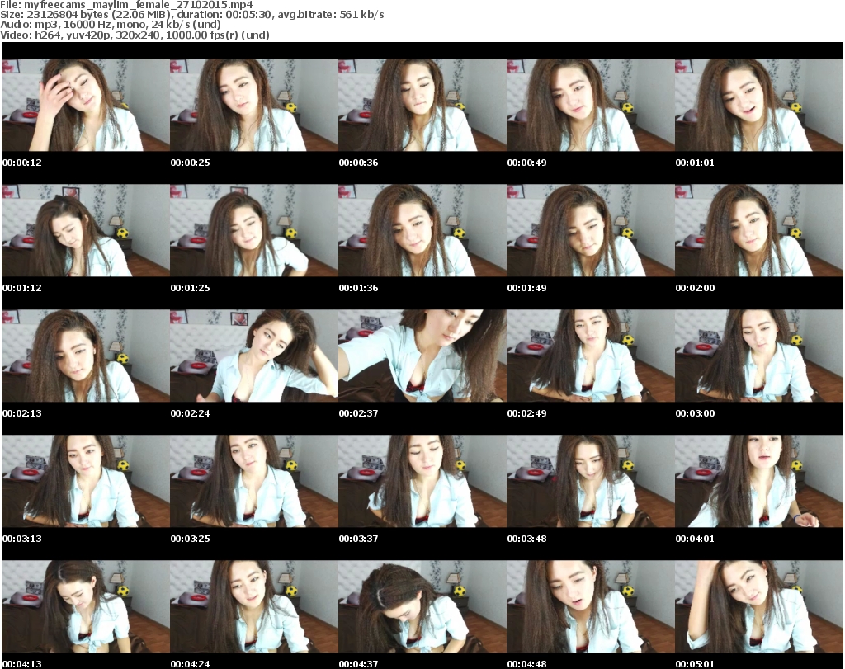This screenshot has height=669, width=845.
Task: Click the thumbnail at 00:03:00
Action: pyautogui.click(x=759, y=356)
